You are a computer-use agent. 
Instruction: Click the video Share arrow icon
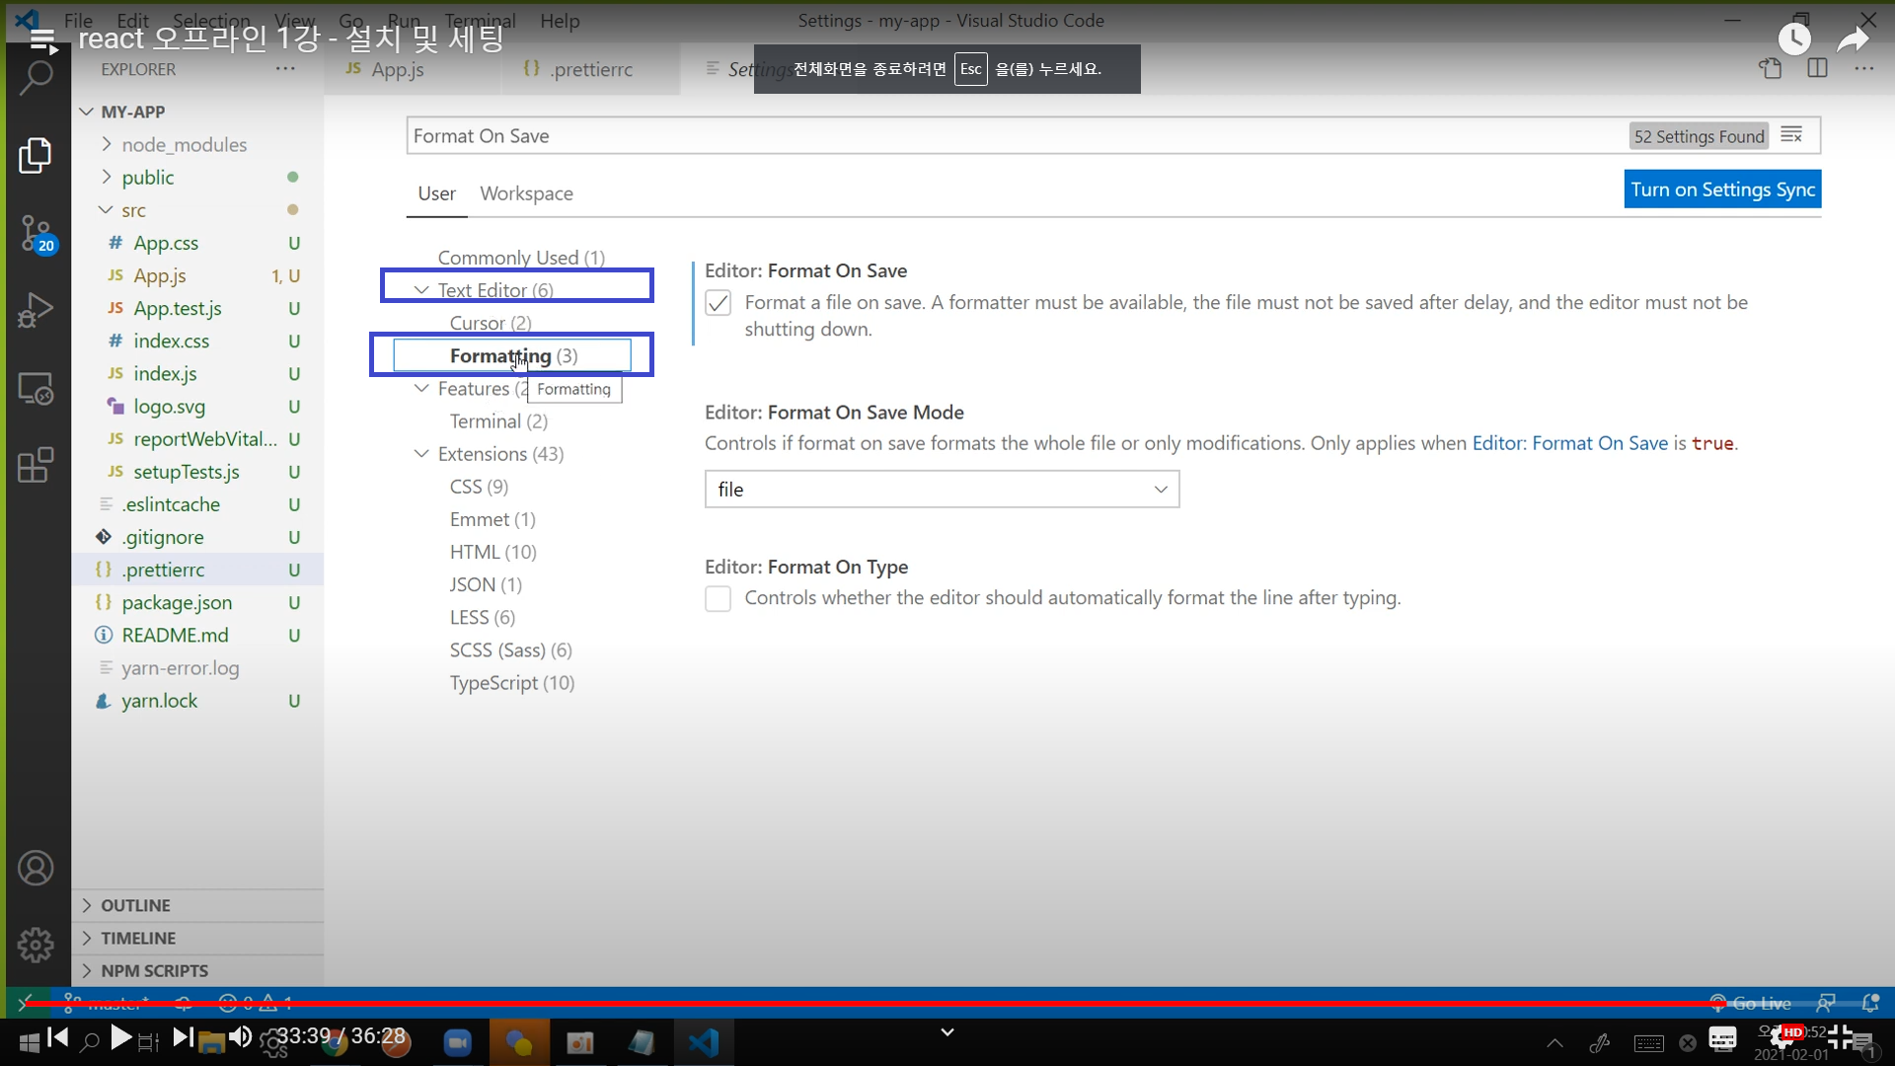click(1853, 39)
